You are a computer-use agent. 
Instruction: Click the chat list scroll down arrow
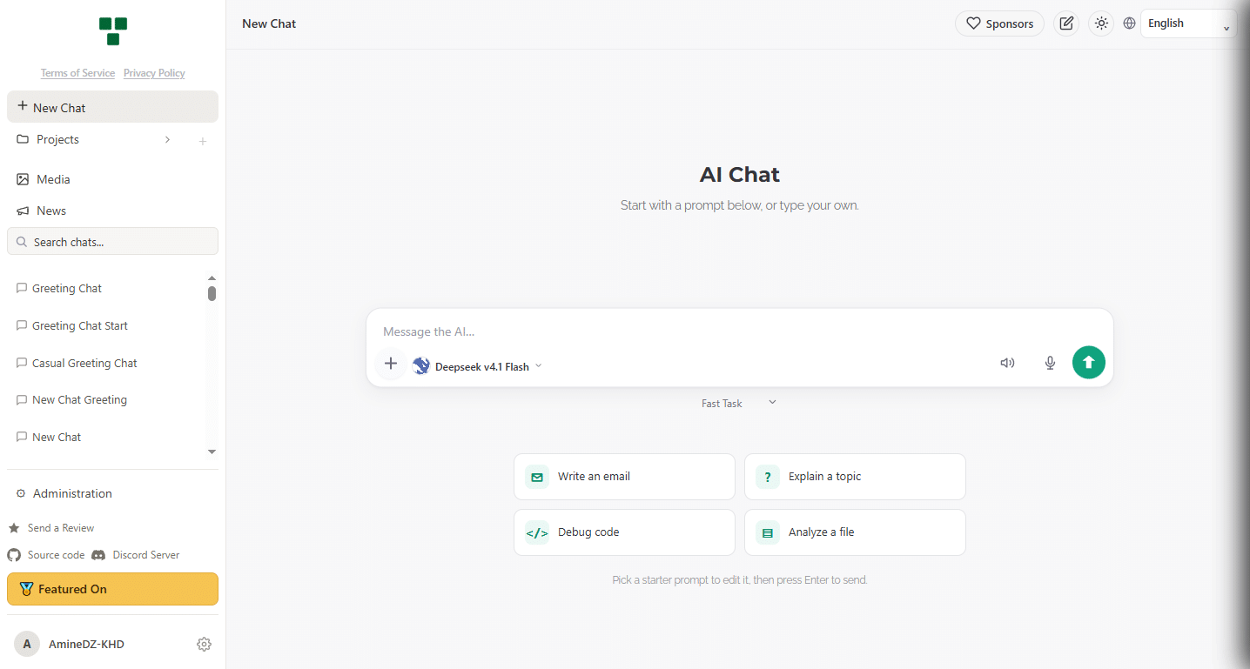212,452
